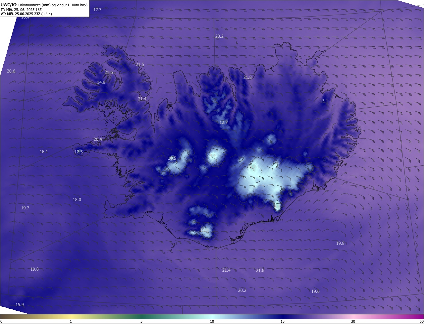Viewport: 424px width, 324px height.
Task: Click the 20.6 value on the map
Action: click(x=11, y=71)
